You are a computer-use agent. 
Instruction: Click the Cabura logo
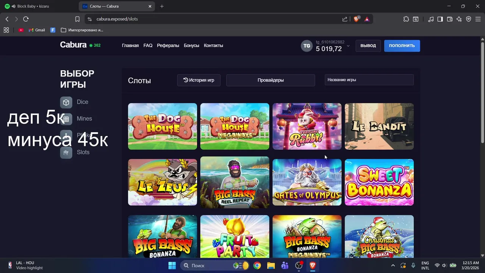coord(73,45)
